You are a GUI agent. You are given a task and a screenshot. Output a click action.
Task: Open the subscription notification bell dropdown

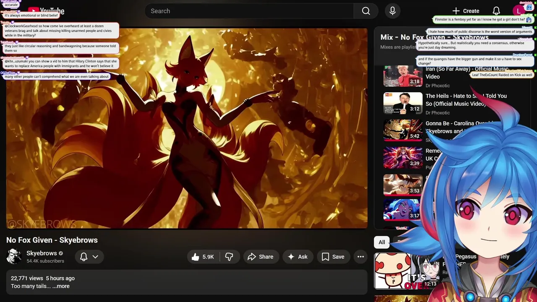89,257
